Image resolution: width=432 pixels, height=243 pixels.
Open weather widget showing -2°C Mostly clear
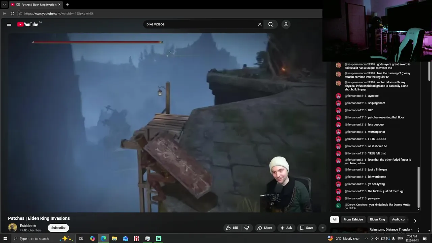coord(344,239)
